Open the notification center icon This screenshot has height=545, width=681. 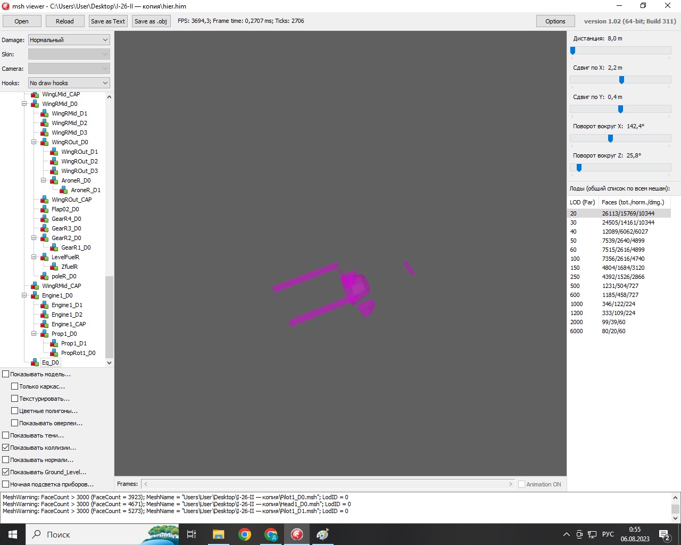click(665, 534)
